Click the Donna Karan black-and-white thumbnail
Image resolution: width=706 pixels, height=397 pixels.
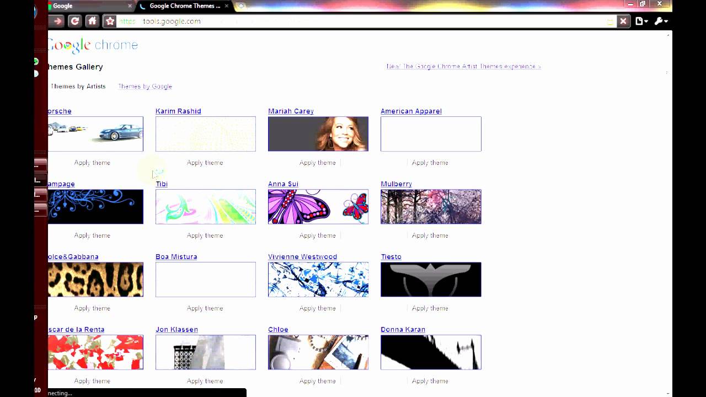tap(431, 352)
